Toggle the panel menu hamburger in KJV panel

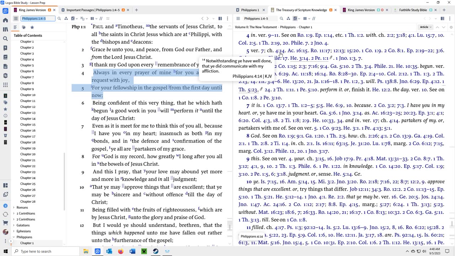[x=16, y=18]
